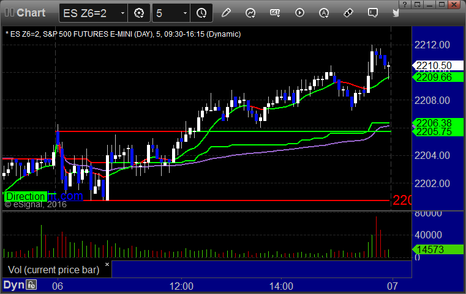Start bar replay play icon

299,13
